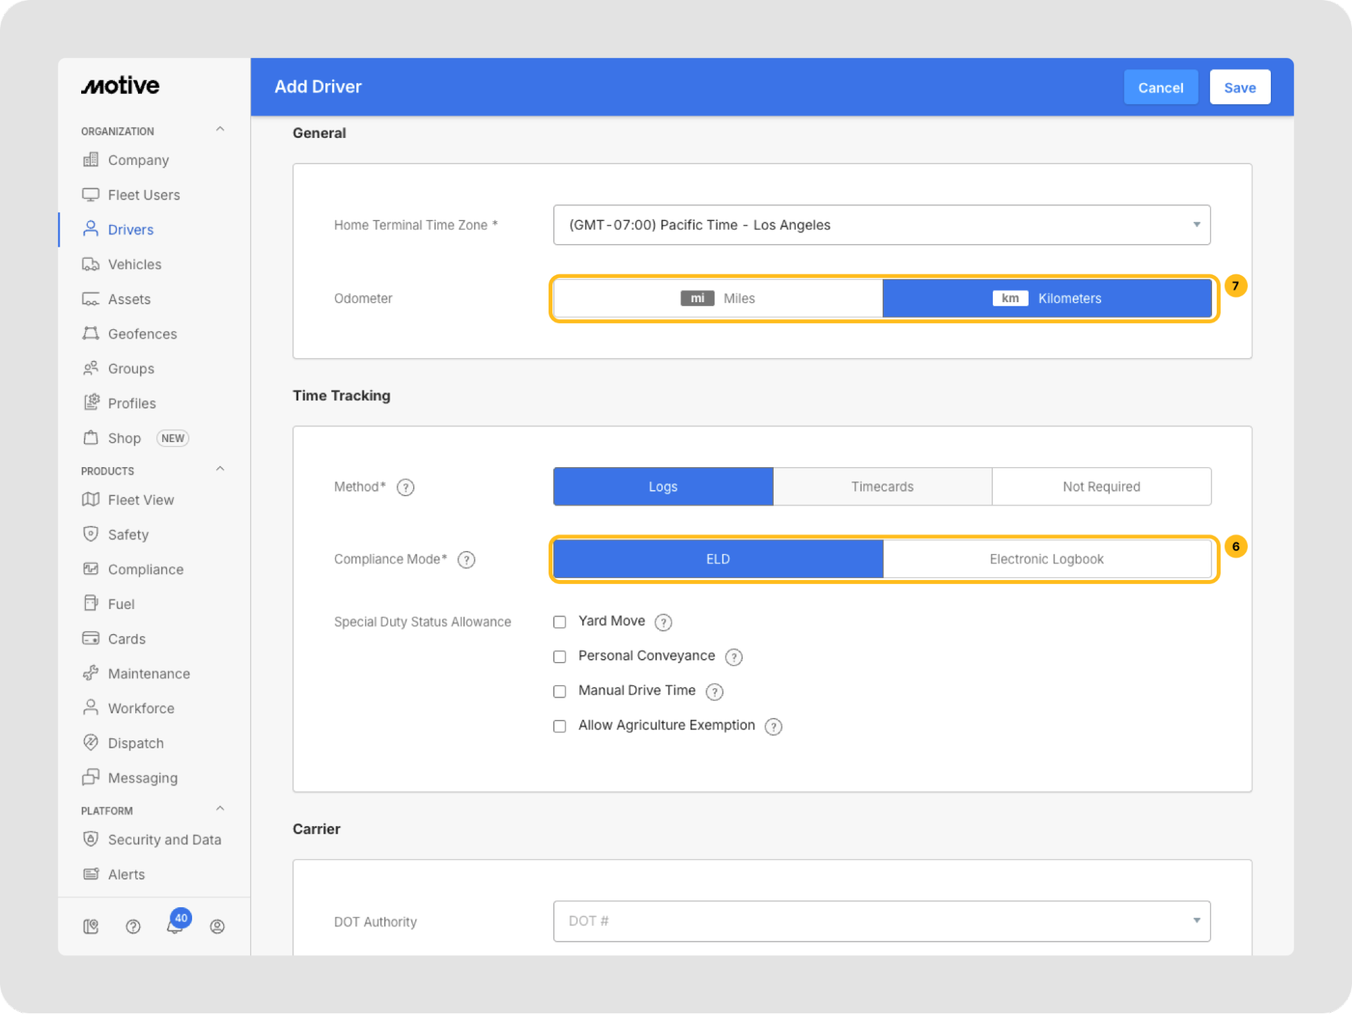Collapse the Organization sidebar section
1352x1014 pixels.
(x=220, y=130)
